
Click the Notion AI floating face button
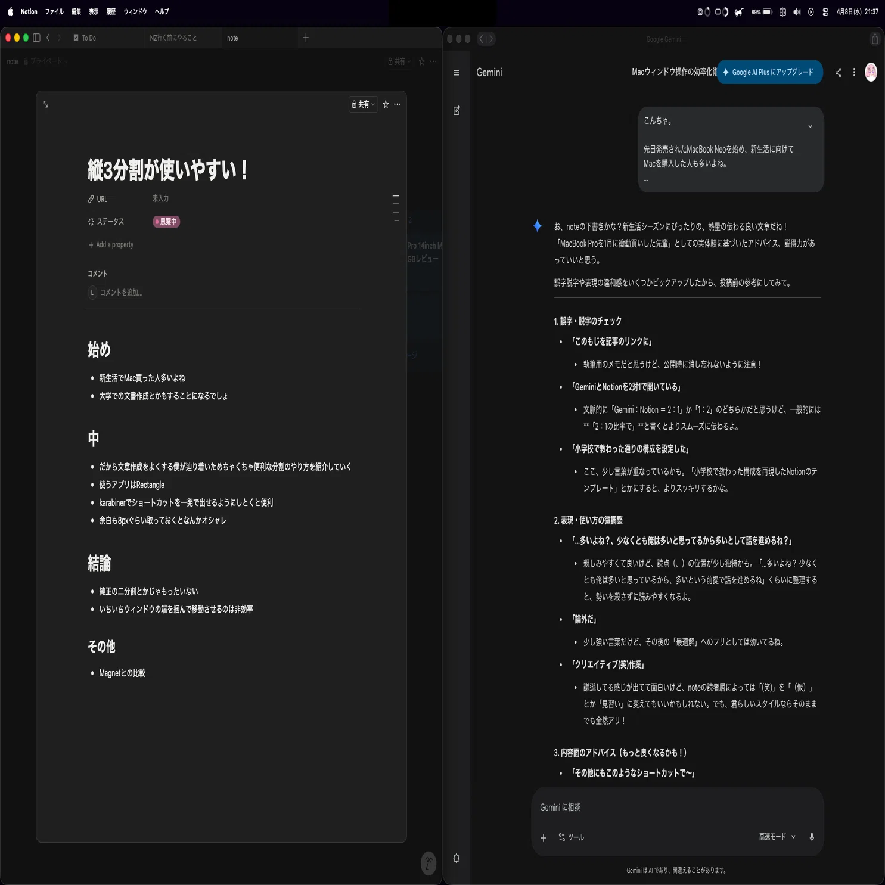(x=428, y=863)
